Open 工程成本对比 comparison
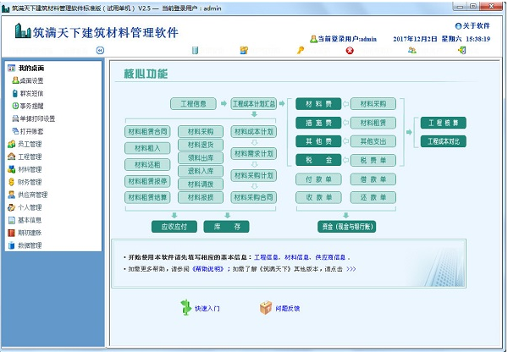The width and height of the screenshot is (508, 352). point(444,141)
